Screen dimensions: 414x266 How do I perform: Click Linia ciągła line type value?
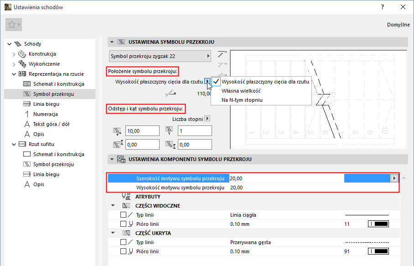[x=243, y=215]
